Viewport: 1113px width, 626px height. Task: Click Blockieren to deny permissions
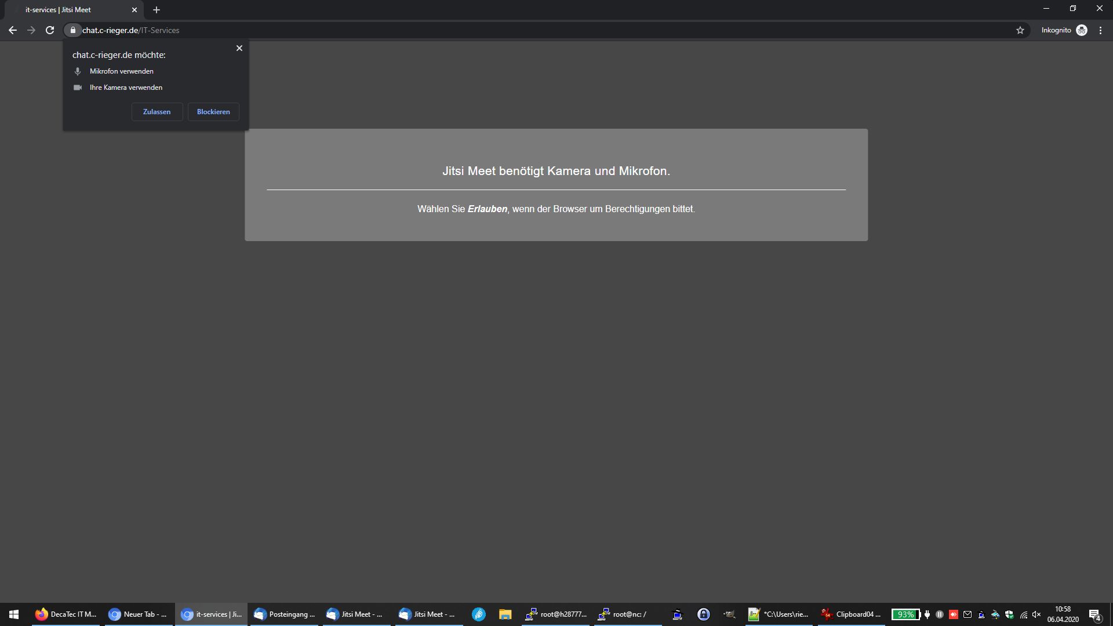[x=213, y=112]
